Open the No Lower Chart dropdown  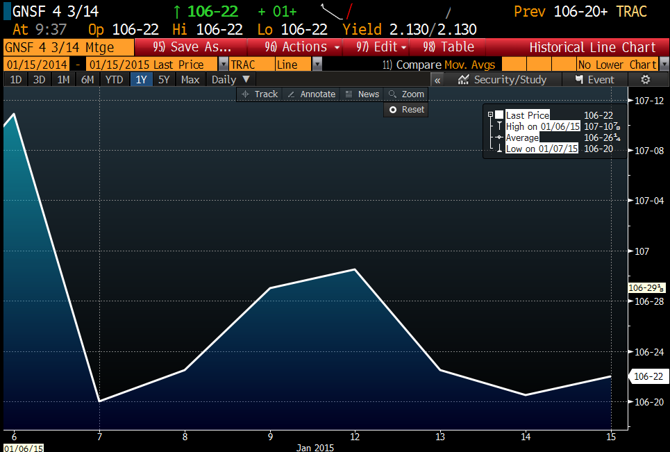[x=662, y=65]
